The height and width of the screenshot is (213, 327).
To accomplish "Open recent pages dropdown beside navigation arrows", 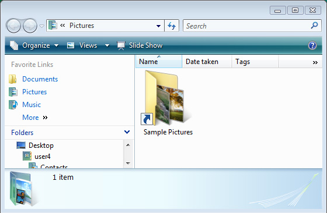I will 41,26.
